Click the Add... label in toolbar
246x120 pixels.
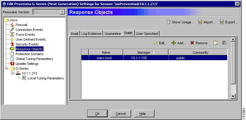(x=182, y=43)
